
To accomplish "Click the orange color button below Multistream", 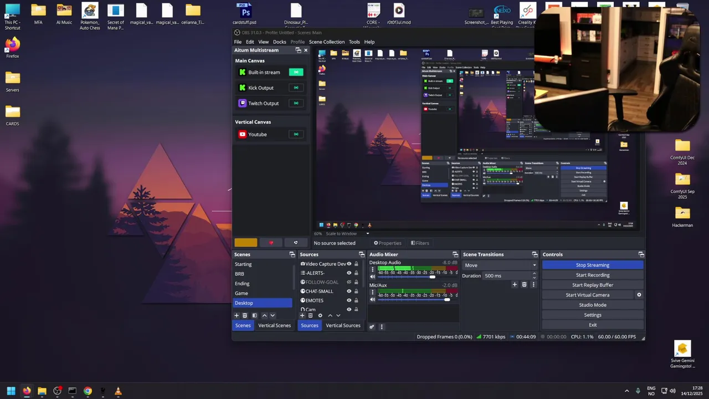I will tap(245, 243).
